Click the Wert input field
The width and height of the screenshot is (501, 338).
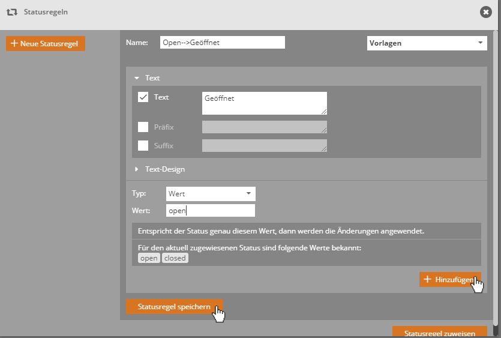(211, 211)
